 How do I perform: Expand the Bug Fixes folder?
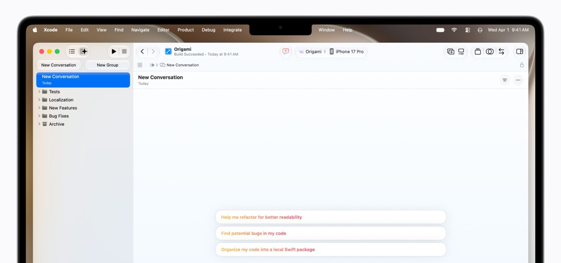(39, 116)
